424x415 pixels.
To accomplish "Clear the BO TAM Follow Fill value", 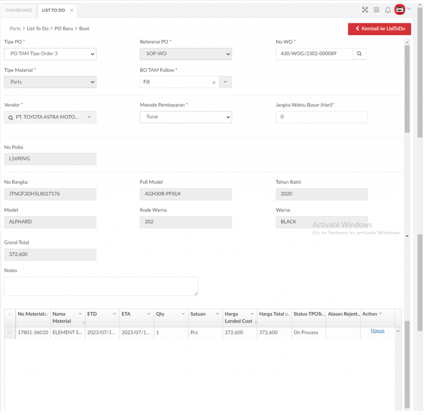I will pos(214,82).
